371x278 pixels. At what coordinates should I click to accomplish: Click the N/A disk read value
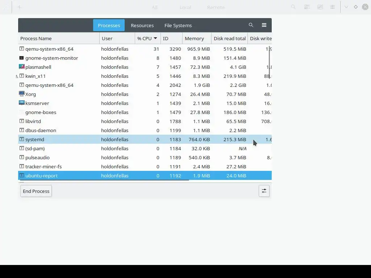pyautogui.click(x=242, y=148)
